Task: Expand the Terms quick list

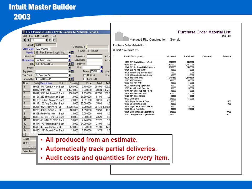Action: click(101, 71)
